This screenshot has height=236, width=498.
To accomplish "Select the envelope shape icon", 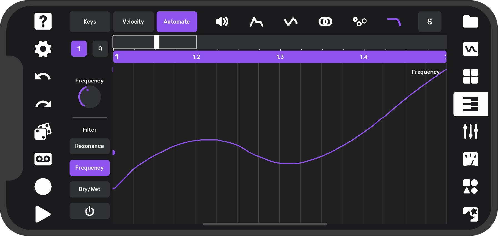I will click(256, 22).
